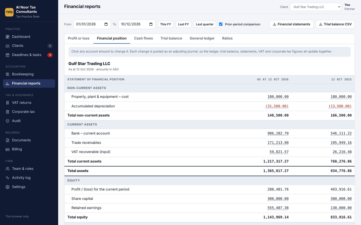Image resolution: width=361 pixels, height=225 pixels.
Task: Click the Deadlines & tasks badge 4
Action: click(50, 55)
